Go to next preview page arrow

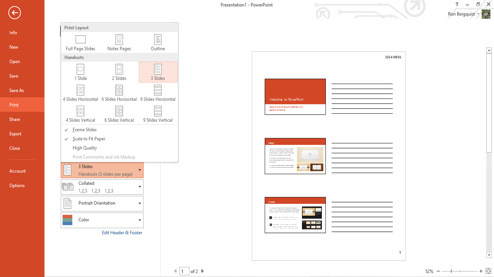[203, 271]
